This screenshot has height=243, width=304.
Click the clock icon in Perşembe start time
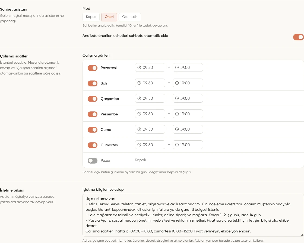click(139, 114)
